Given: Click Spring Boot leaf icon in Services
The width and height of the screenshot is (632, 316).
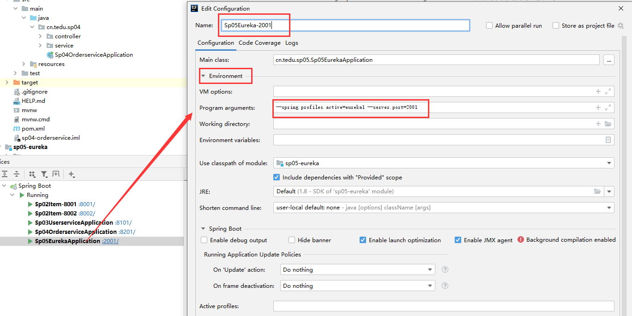Looking at the screenshot, I should pyautogui.click(x=14, y=185).
